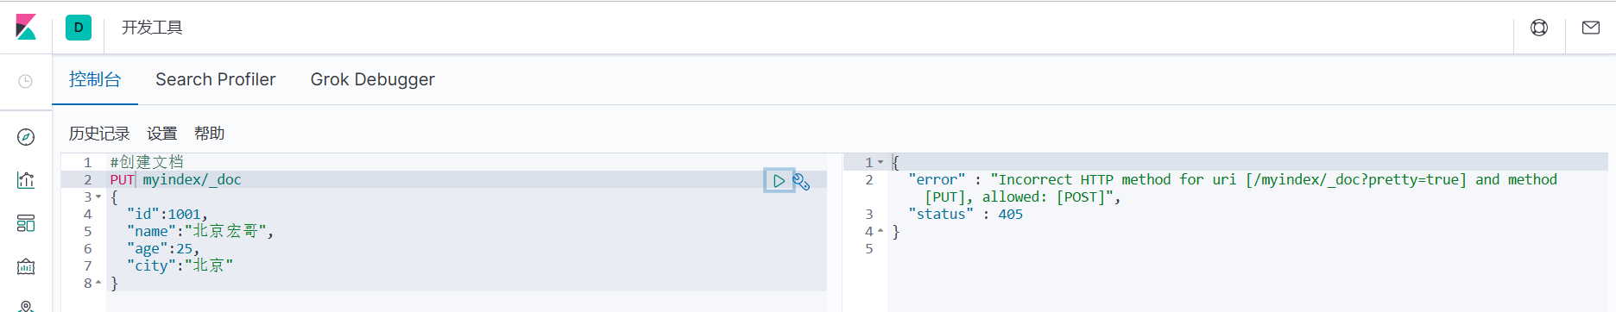The width and height of the screenshot is (1616, 312).
Task: Click the "name":"北京宏哥" line
Action: pyautogui.click(x=200, y=231)
